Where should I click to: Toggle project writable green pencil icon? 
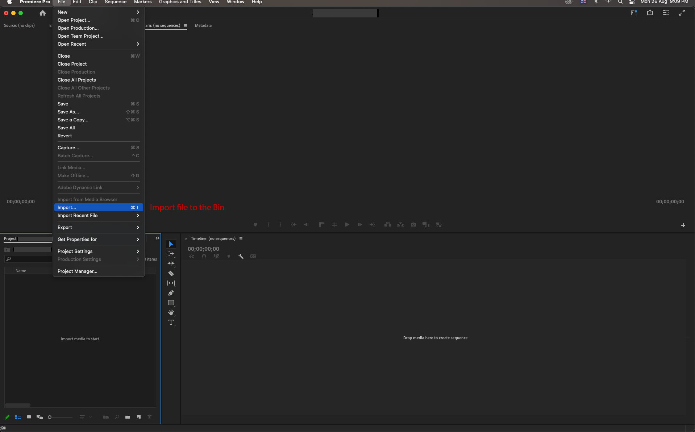pos(7,417)
